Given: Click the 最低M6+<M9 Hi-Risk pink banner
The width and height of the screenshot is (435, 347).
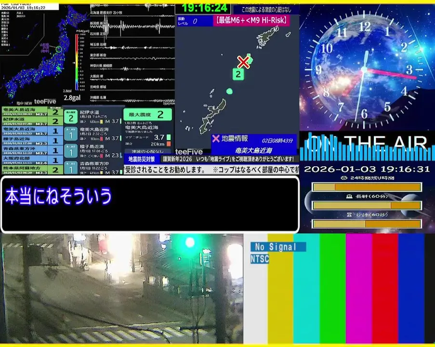Looking at the screenshot, I should tap(251, 21).
